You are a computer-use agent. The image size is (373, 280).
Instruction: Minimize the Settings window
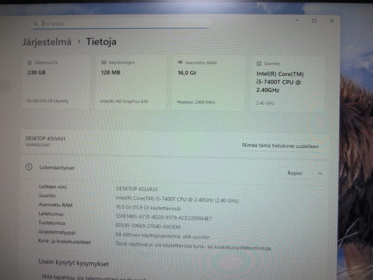(297, 21)
